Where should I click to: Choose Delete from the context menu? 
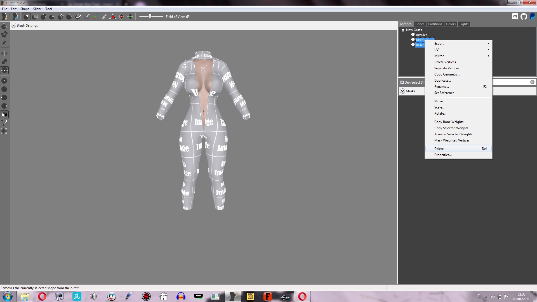click(x=459, y=149)
